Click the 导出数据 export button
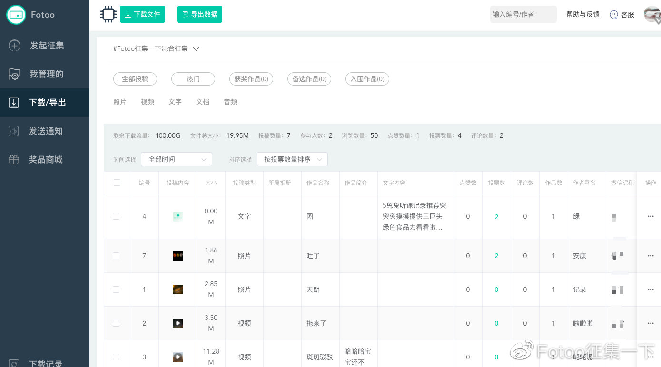This screenshot has width=661, height=367. pyautogui.click(x=199, y=14)
